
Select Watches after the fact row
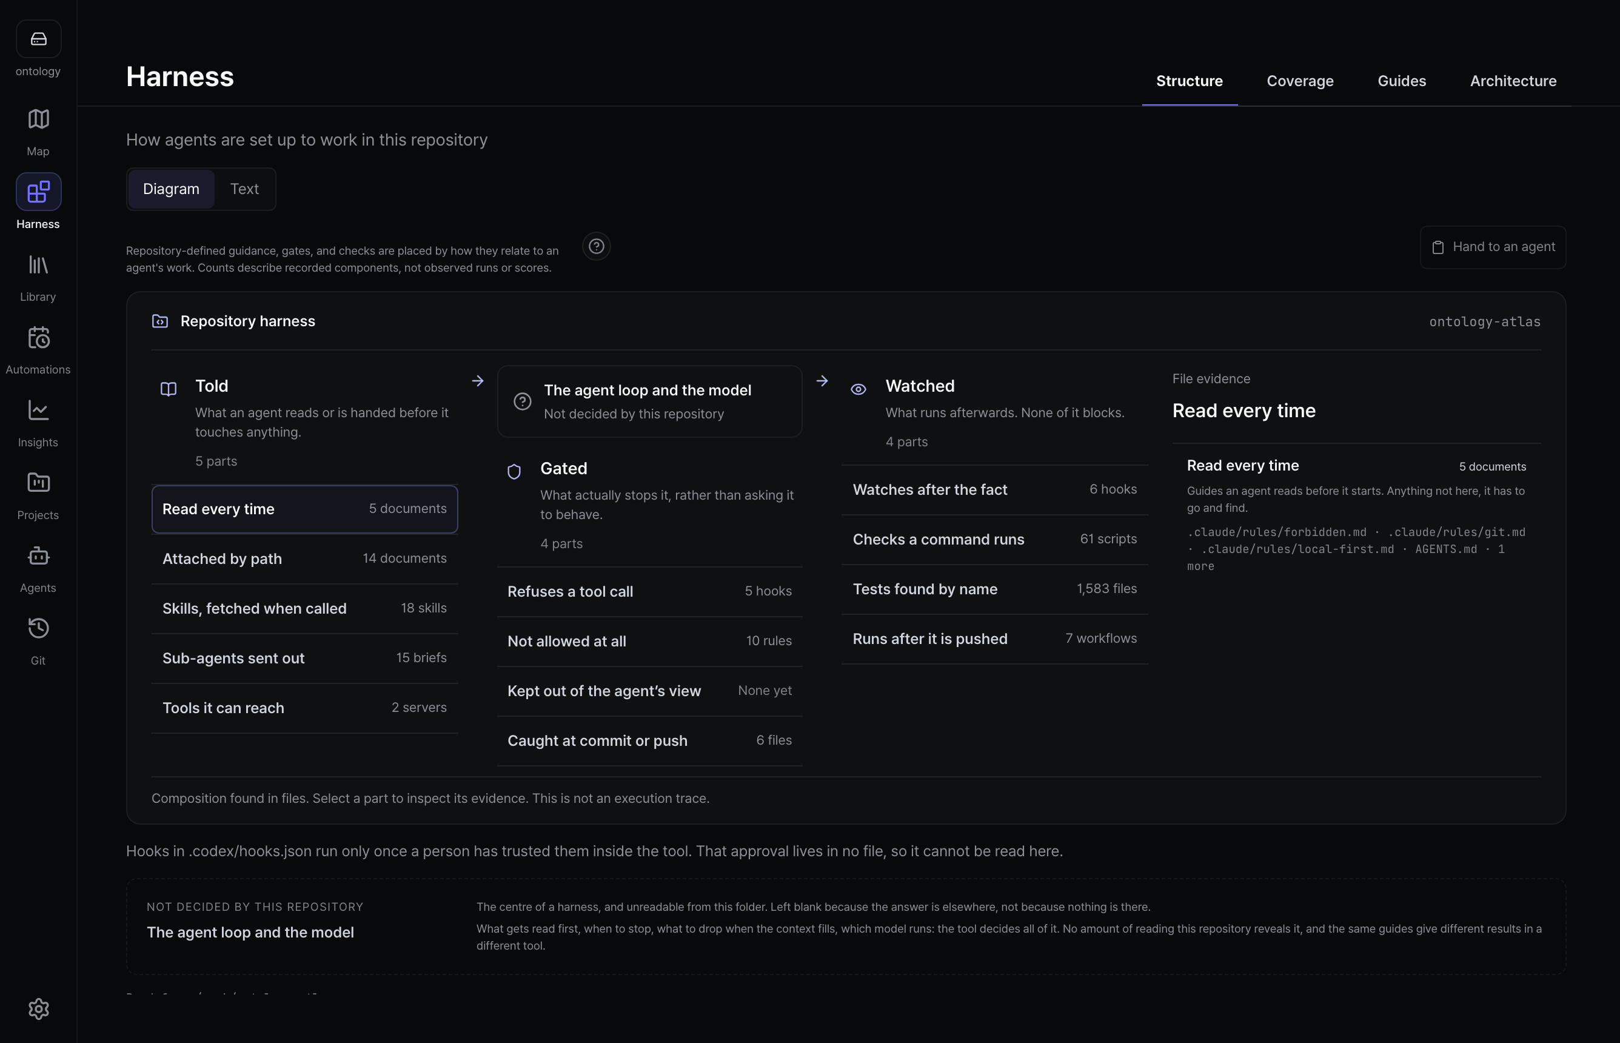click(994, 490)
